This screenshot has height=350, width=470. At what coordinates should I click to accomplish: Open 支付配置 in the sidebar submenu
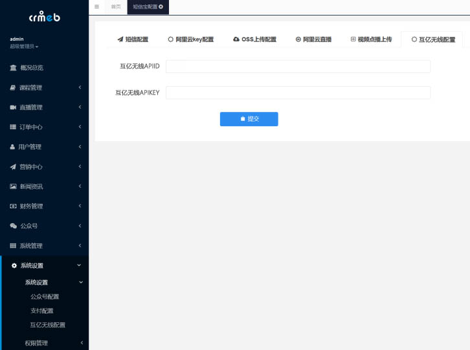[x=42, y=311]
